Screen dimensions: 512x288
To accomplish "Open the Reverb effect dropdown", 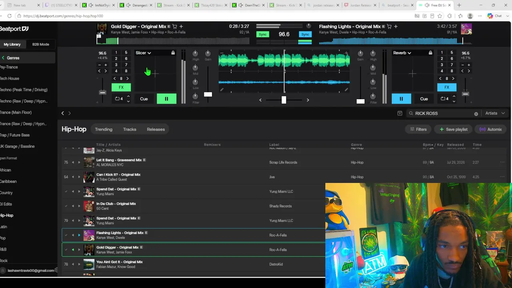I will pos(402,53).
